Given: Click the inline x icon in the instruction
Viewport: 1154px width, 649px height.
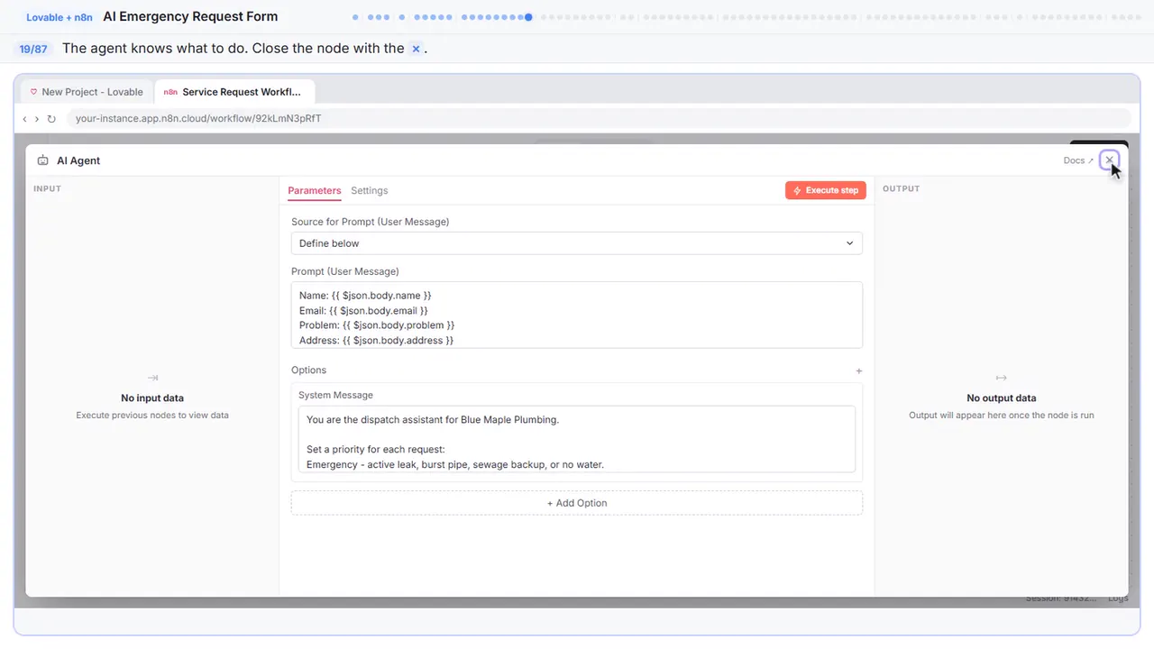Looking at the screenshot, I should click(x=416, y=49).
